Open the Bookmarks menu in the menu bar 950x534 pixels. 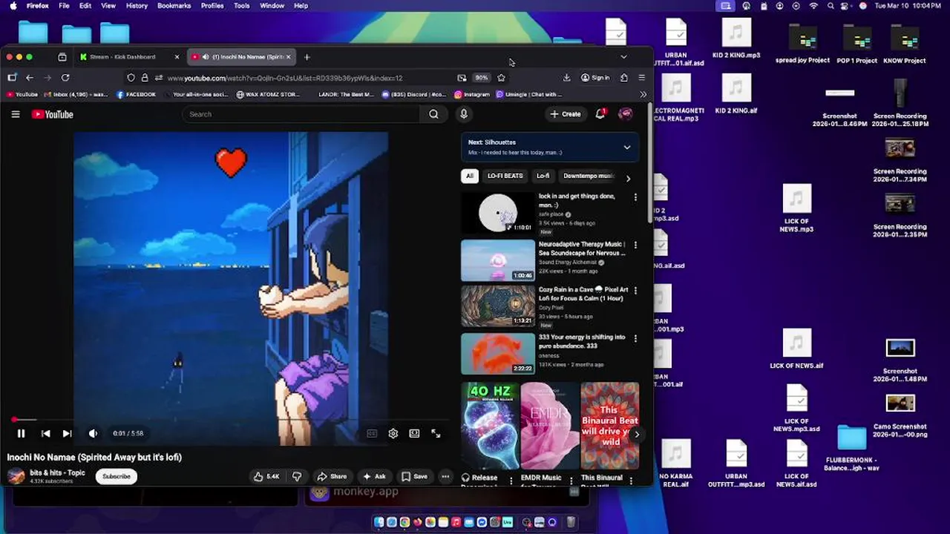174,5
